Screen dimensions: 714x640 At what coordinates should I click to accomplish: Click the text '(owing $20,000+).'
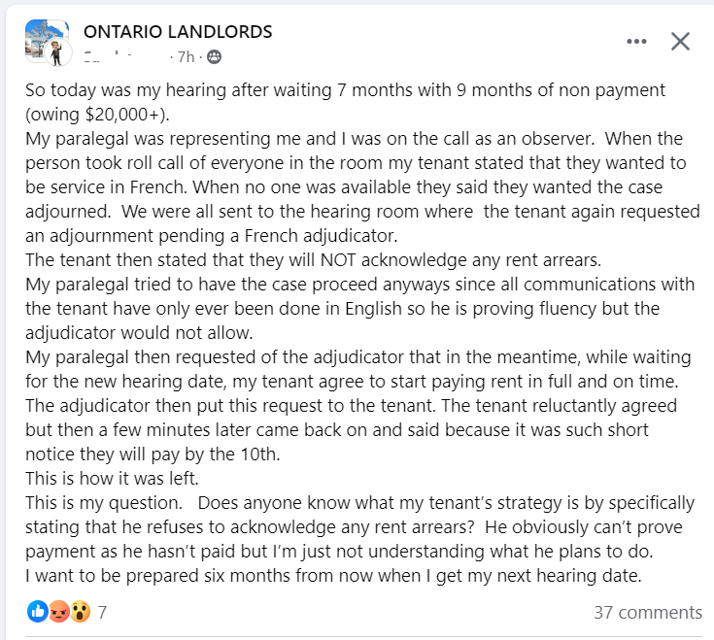[x=97, y=115]
